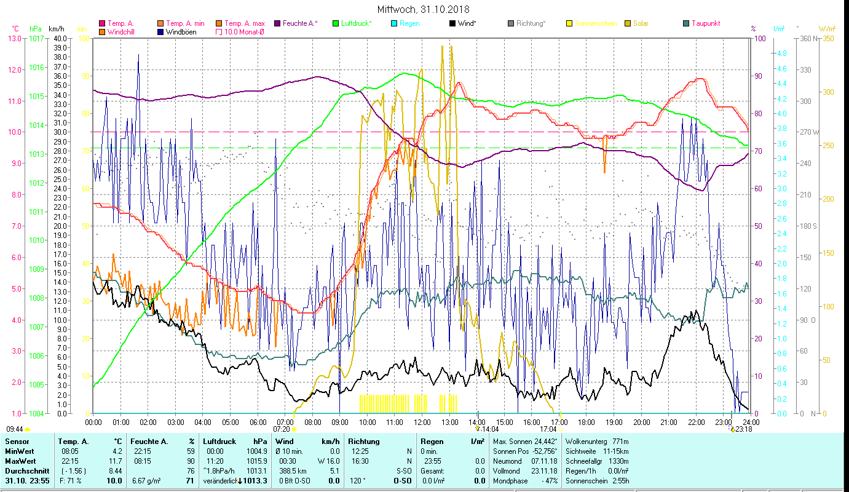Click the Sichtweite 11-15km entry

click(x=597, y=451)
